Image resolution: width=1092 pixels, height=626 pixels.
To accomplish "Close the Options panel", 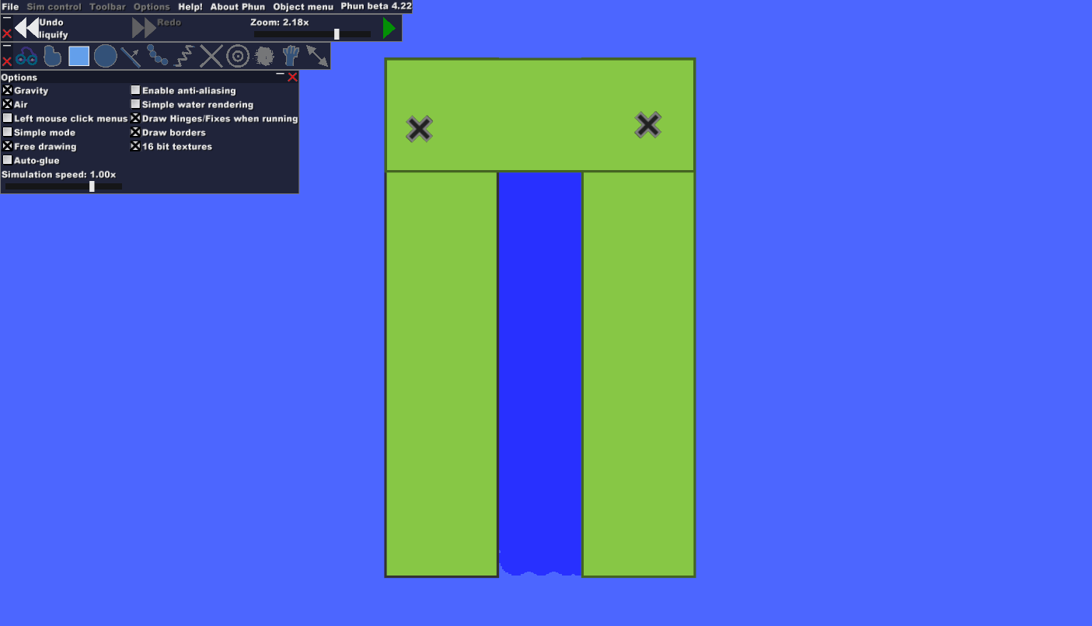I will (292, 77).
